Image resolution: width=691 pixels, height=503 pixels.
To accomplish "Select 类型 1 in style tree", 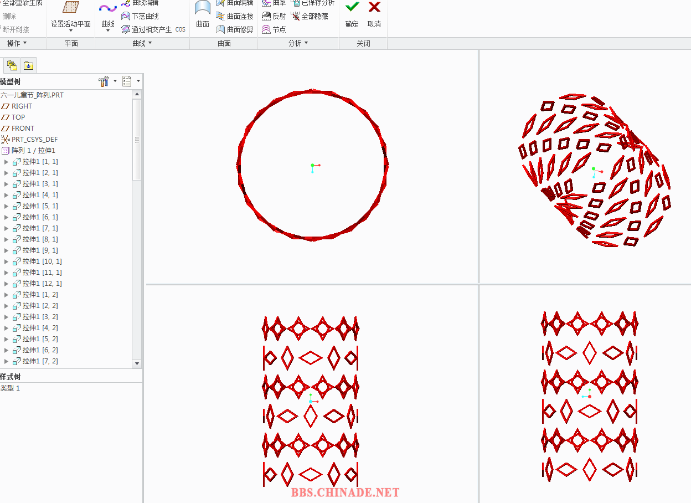I will click(x=10, y=388).
